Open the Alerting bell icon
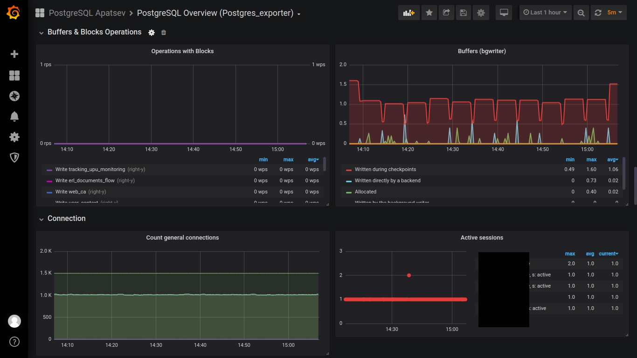Screen dimensions: 637x358 coord(14,117)
